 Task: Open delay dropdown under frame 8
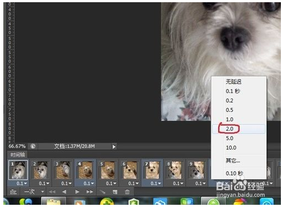[x=178, y=183]
